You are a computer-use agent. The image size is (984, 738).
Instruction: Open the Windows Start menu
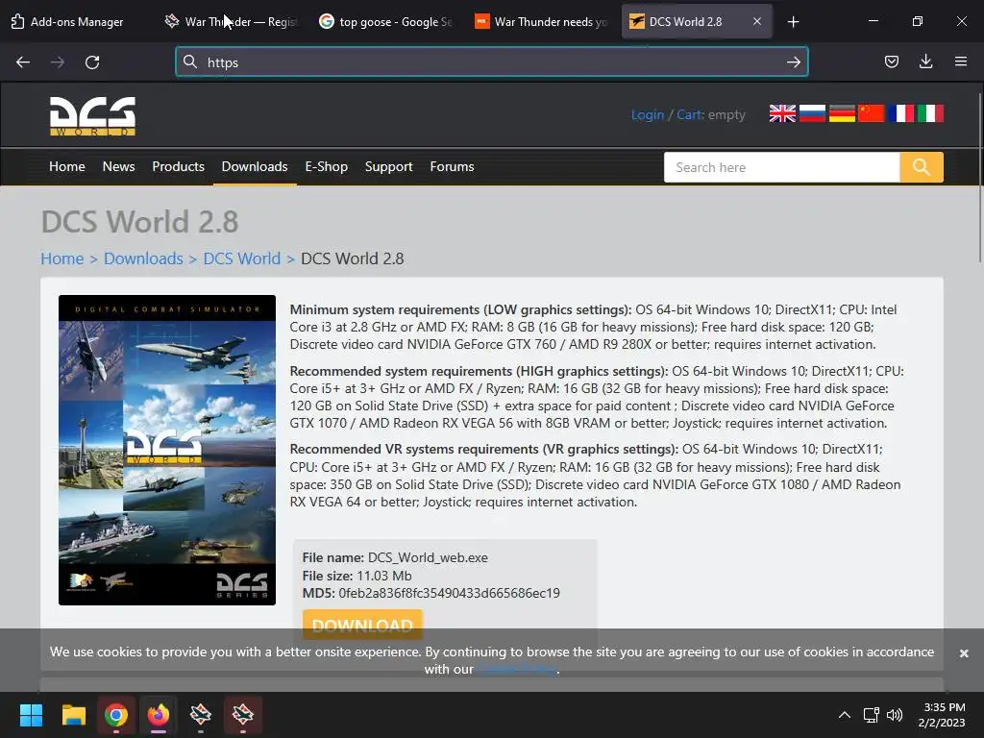coord(31,715)
